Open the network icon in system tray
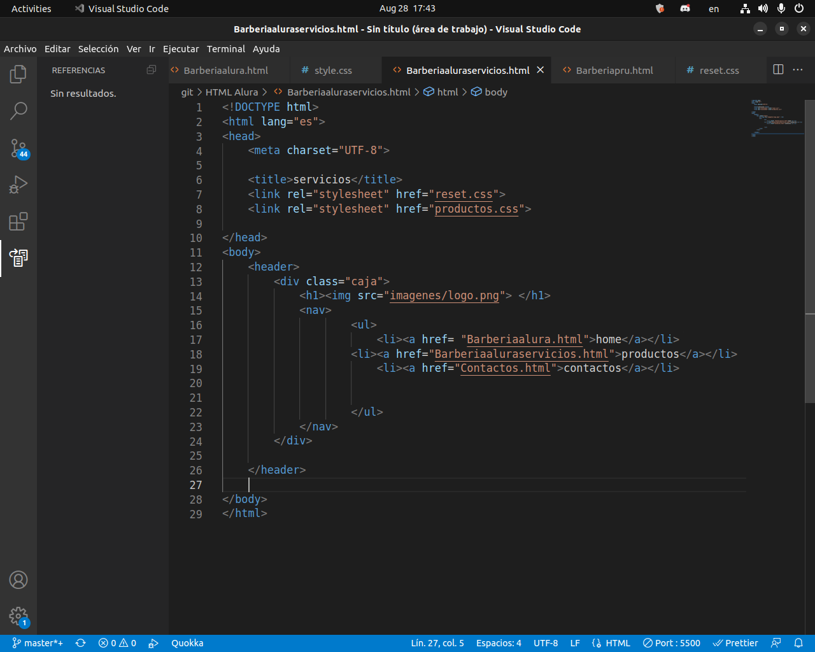The image size is (815, 652). [745, 8]
